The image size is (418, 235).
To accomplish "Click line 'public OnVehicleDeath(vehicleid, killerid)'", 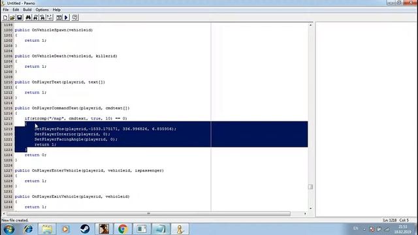I will tap(66, 56).
